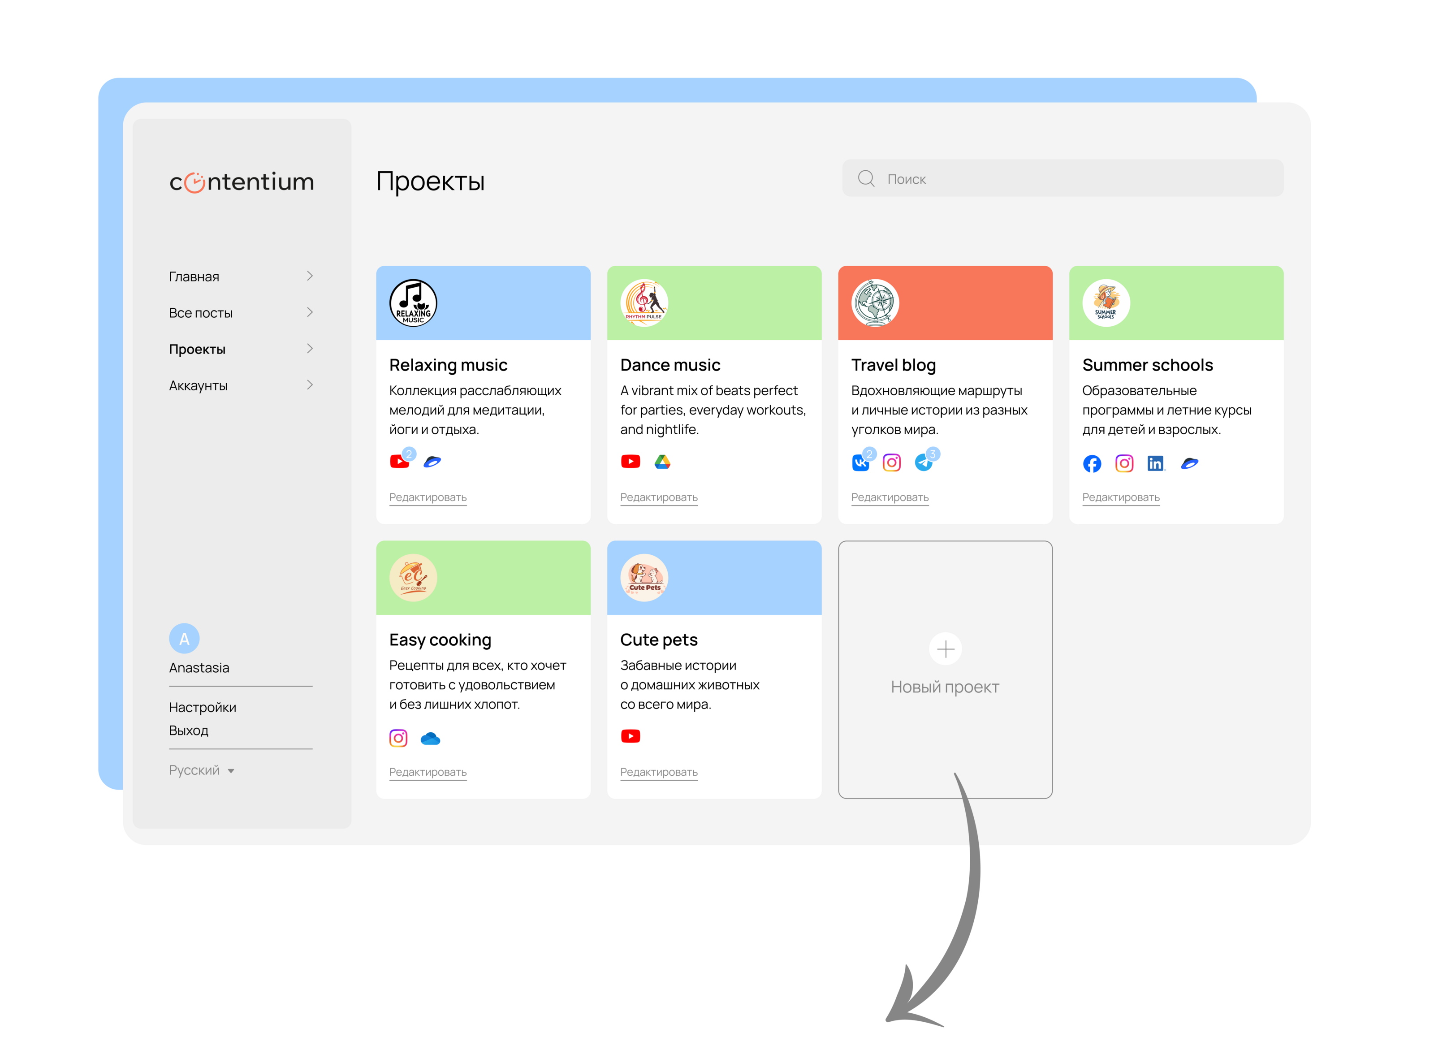Screen dimensions: 1434x1050
Task: Click YouTube icon on Relaxing music card
Action: pyautogui.click(x=399, y=462)
